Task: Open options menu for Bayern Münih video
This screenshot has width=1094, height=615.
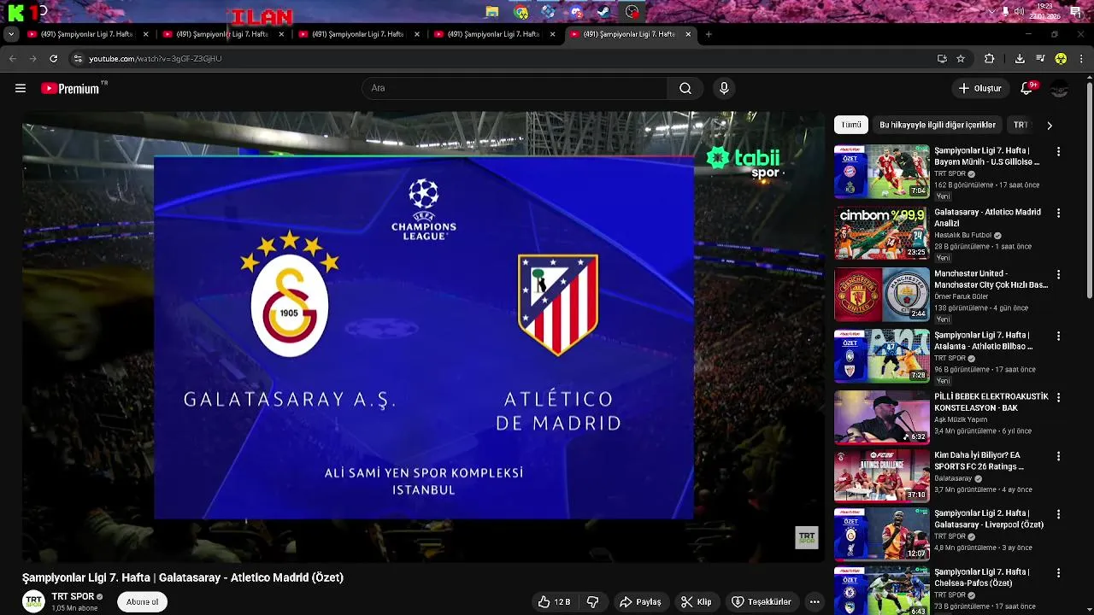Action: click(x=1058, y=152)
